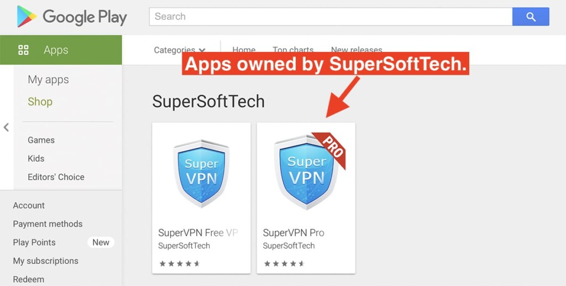Open the Kids category
This screenshot has width=566, height=286.
click(36, 159)
